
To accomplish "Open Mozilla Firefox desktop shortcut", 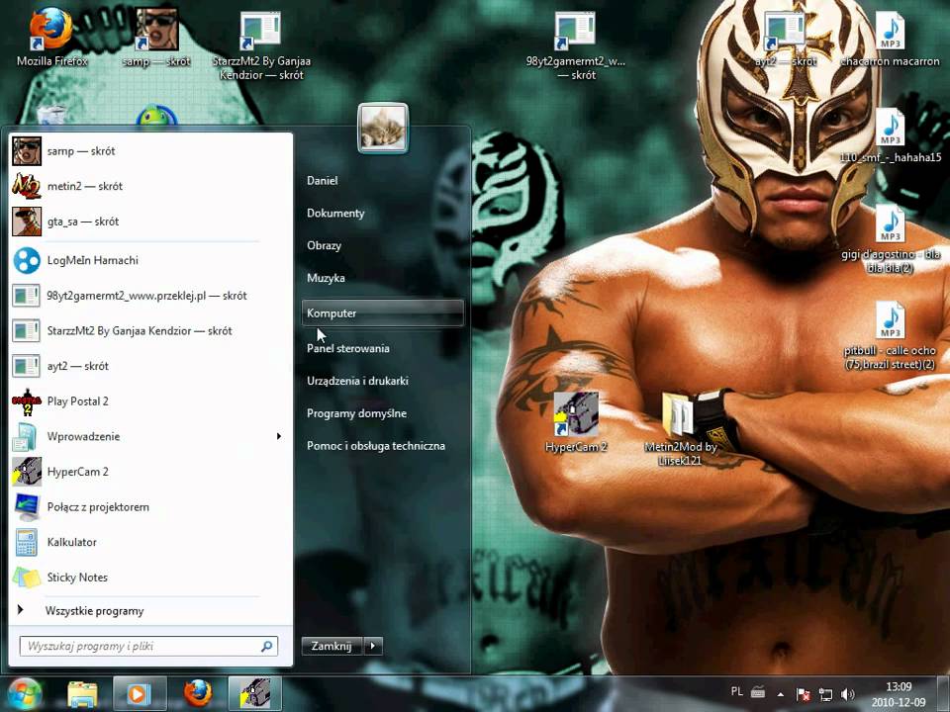I will click(x=51, y=38).
